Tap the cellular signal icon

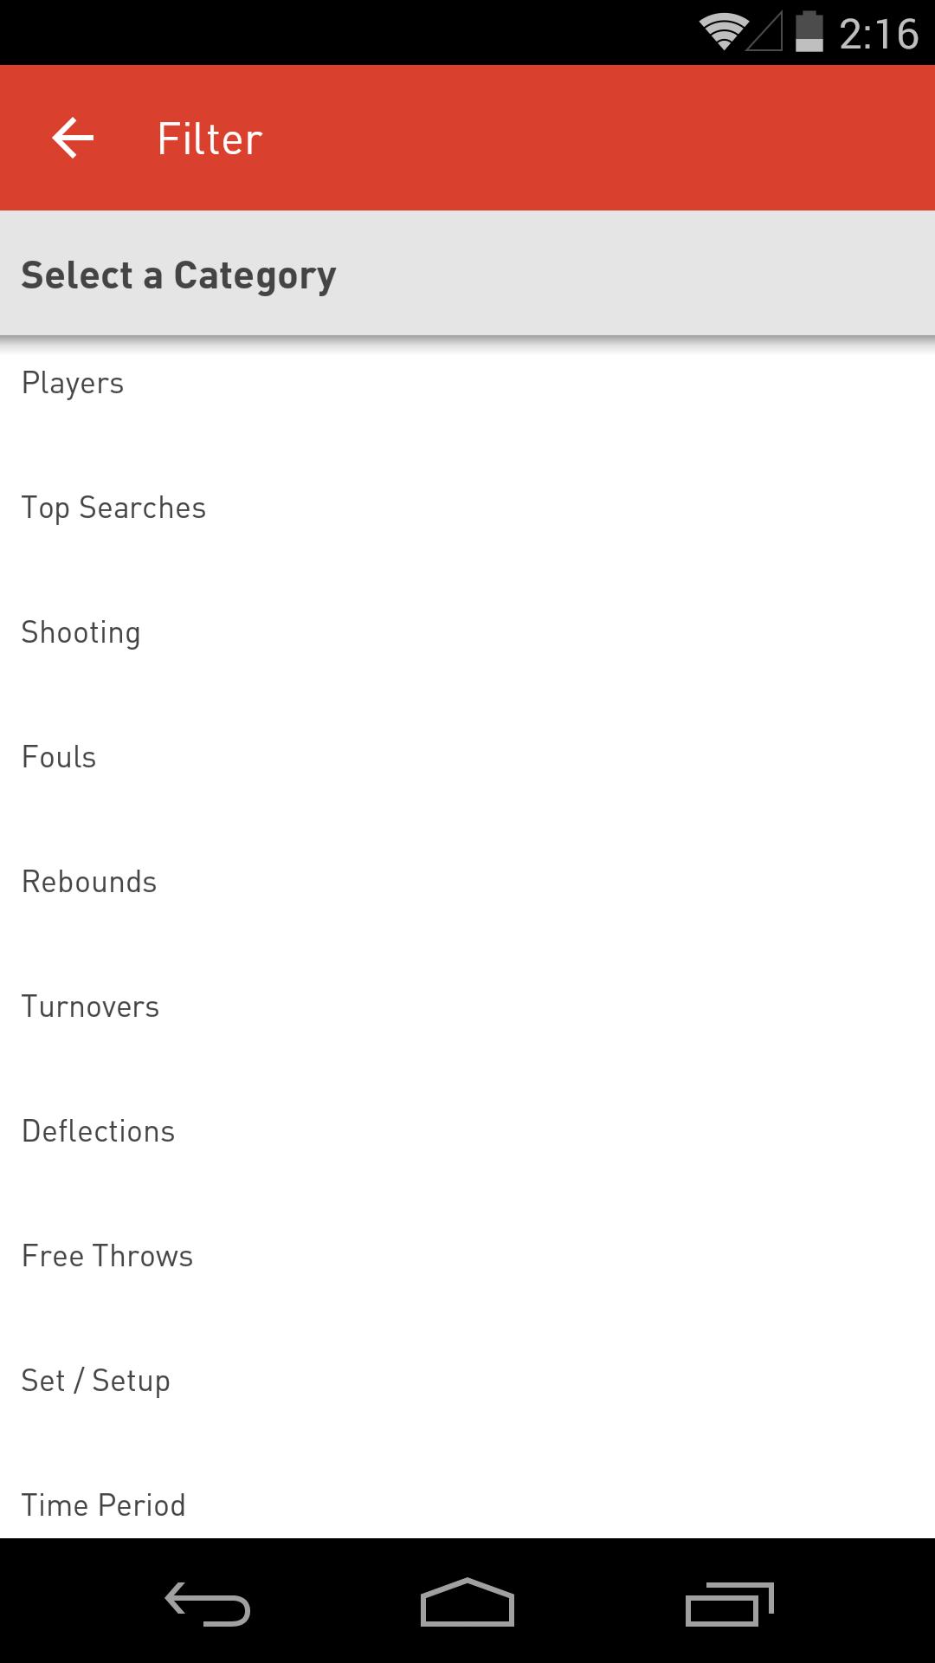pyautogui.click(x=764, y=33)
